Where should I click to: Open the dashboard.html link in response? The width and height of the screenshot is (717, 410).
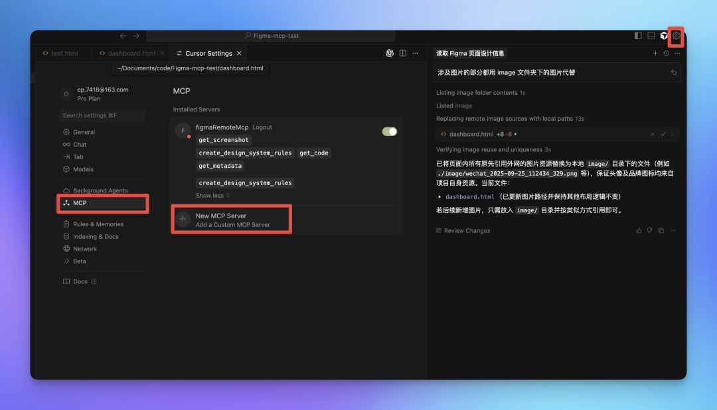coord(469,196)
